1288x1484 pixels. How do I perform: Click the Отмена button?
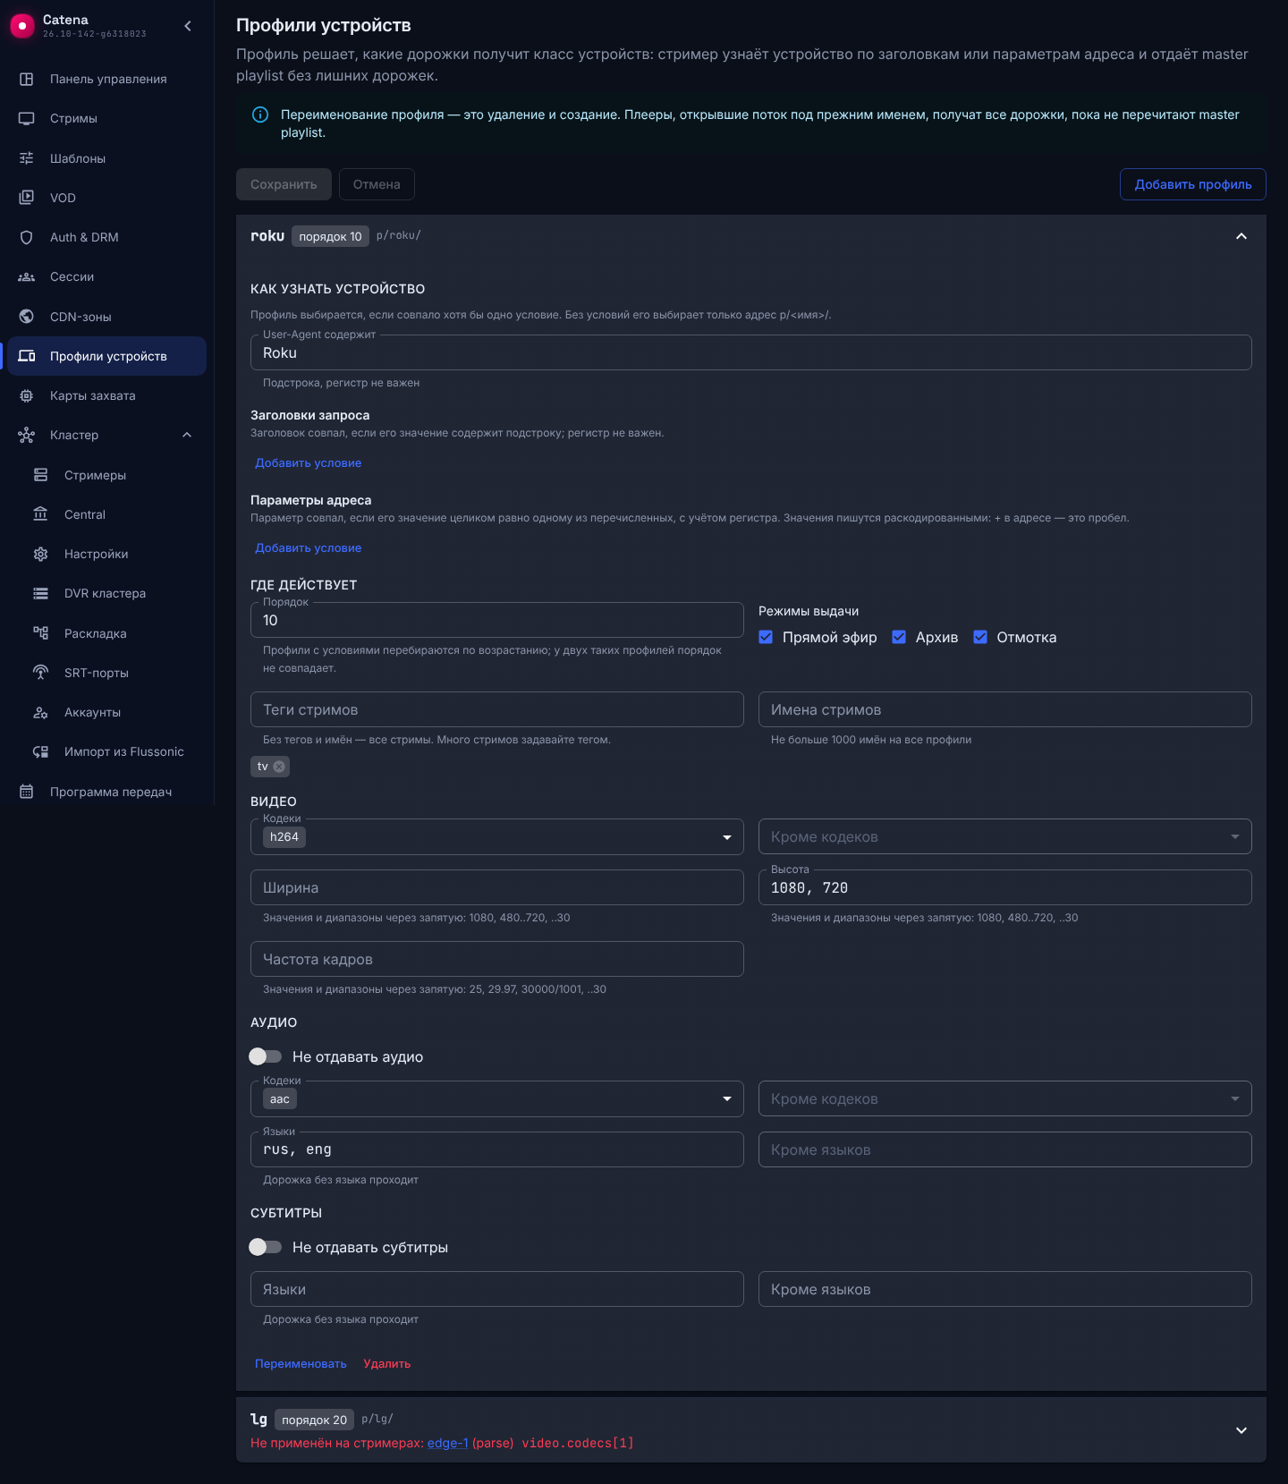[x=377, y=184]
